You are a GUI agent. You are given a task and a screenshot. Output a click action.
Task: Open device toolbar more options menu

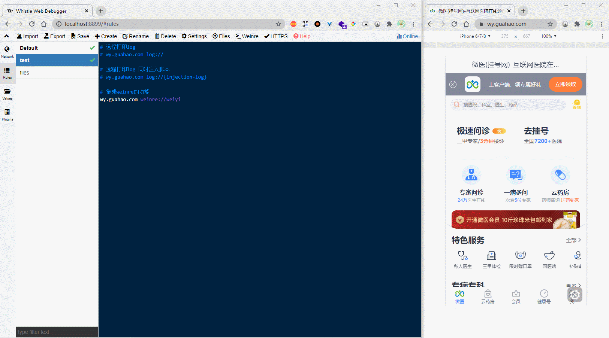(x=602, y=36)
